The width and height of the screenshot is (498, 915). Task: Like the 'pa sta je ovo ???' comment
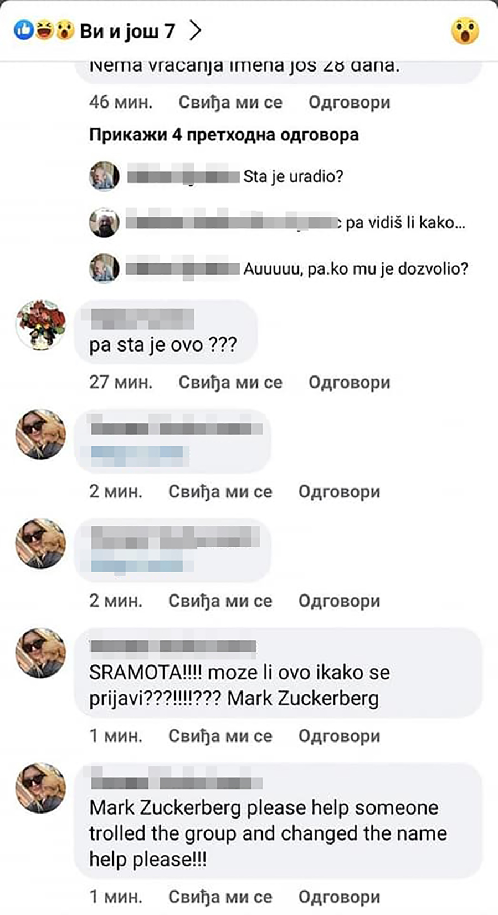tap(230, 383)
